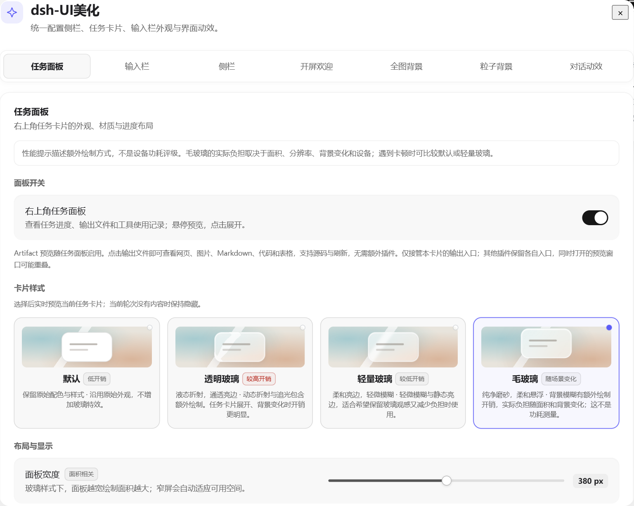The width and height of the screenshot is (634, 506).
Task: Select the 默认 card style radio
Action: click(x=150, y=327)
